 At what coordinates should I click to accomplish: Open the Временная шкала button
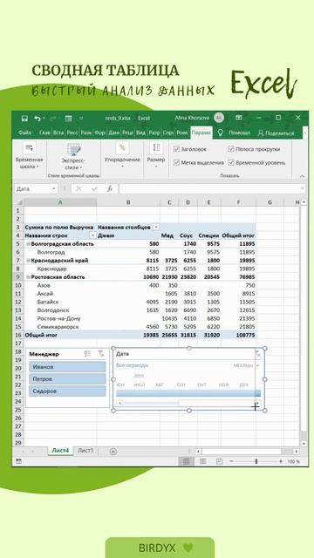pyautogui.click(x=29, y=156)
